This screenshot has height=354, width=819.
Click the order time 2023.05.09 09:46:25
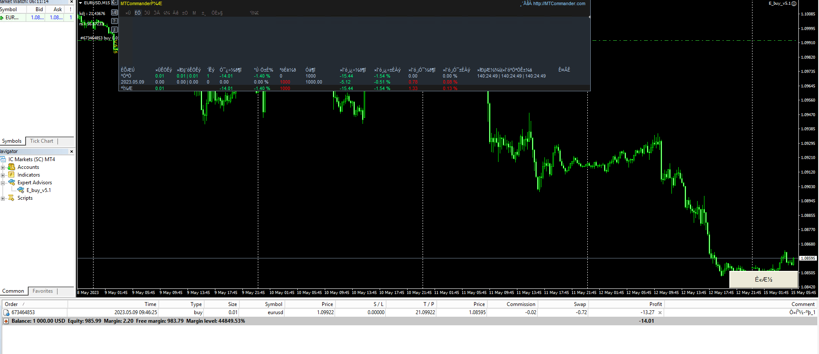(136, 312)
